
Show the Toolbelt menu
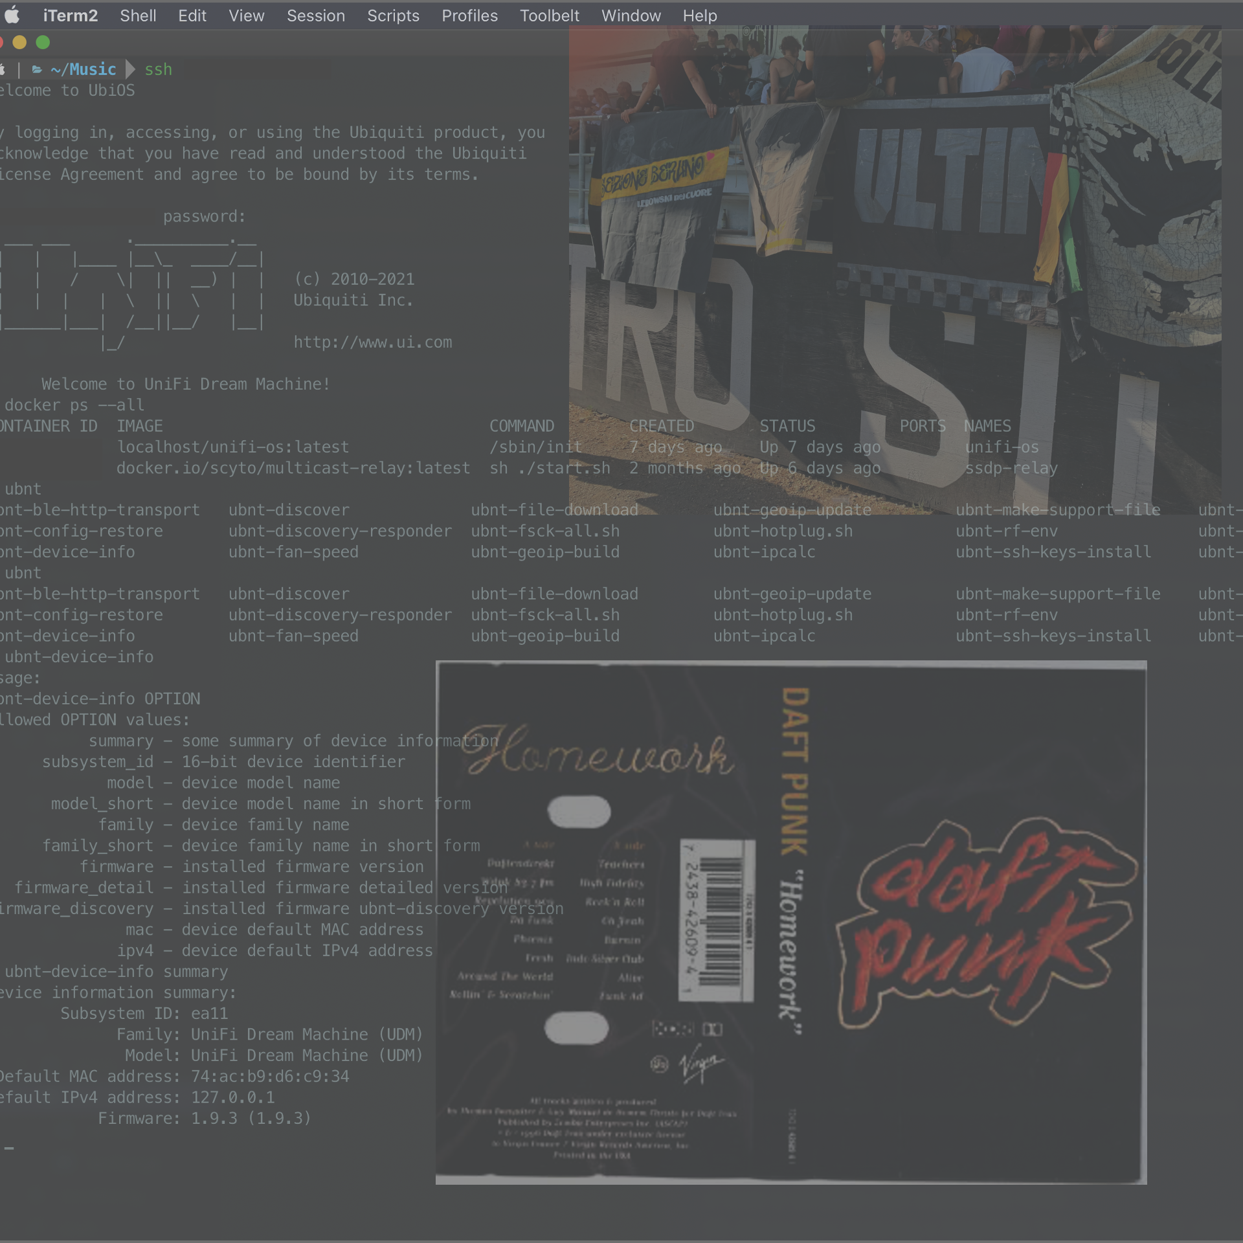click(549, 16)
